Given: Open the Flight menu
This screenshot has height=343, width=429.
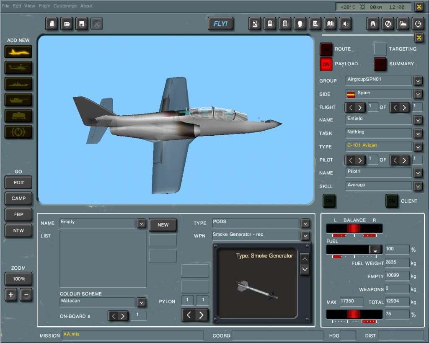Looking at the screenshot, I should click(x=44, y=6).
